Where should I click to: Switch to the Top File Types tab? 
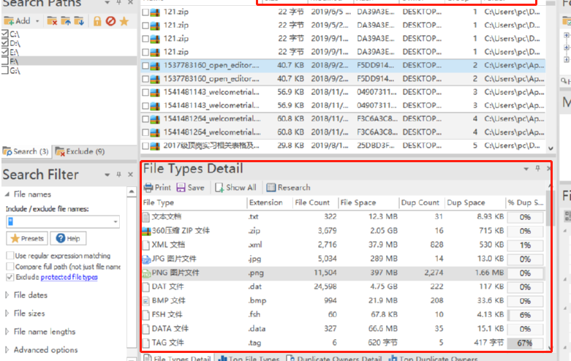[x=249, y=358]
